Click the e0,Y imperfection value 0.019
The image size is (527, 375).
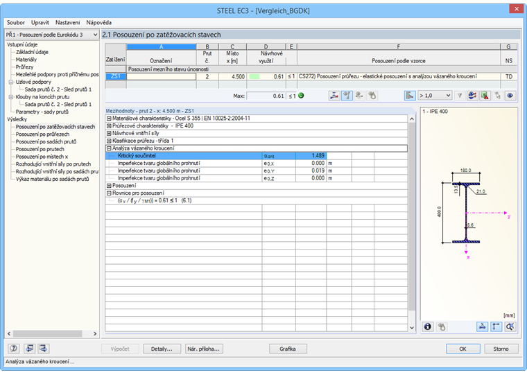tap(311, 171)
